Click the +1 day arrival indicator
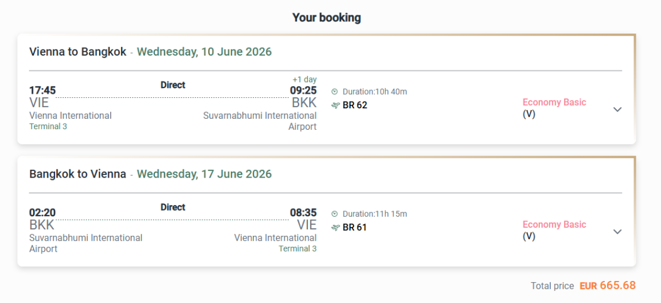 pyautogui.click(x=305, y=80)
